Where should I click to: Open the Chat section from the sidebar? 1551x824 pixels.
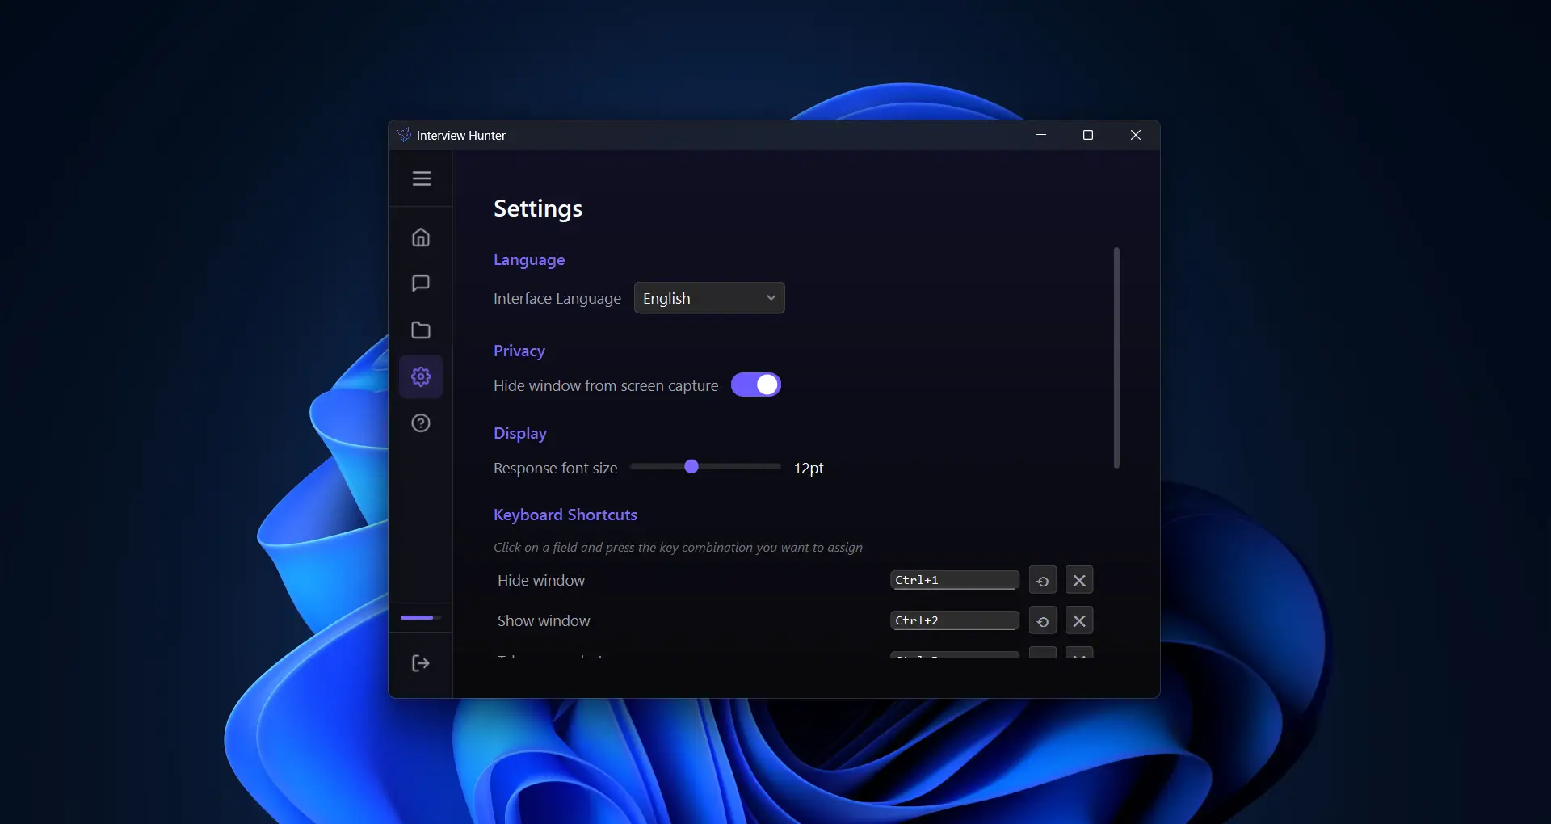click(x=421, y=283)
